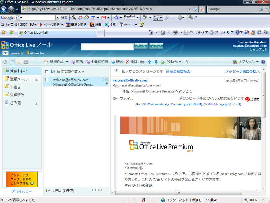The image size is (270, 203).
Task: Click the Contacts book icon in mail toolbar
Action: [19, 62]
